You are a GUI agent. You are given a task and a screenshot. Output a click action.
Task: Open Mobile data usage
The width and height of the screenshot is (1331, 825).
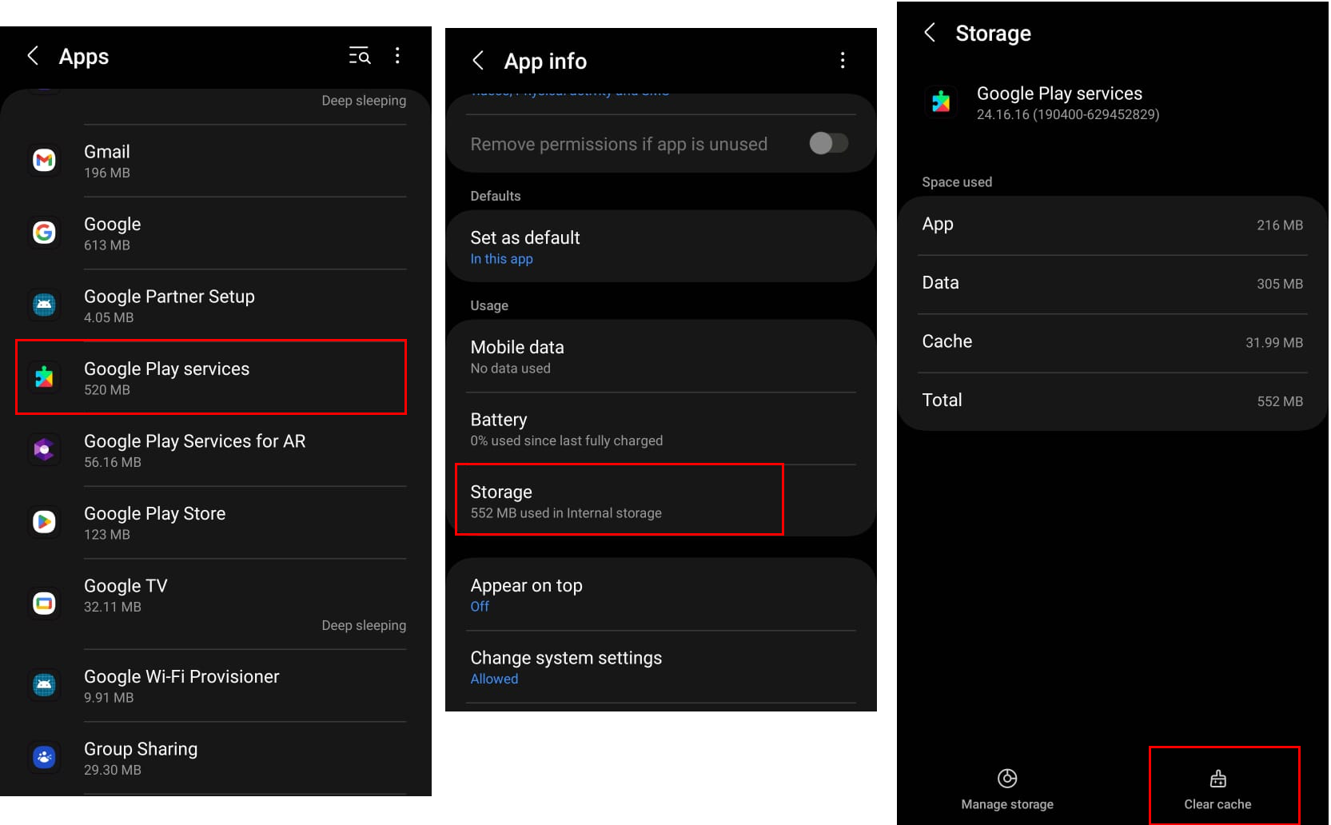tap(661, 357)
